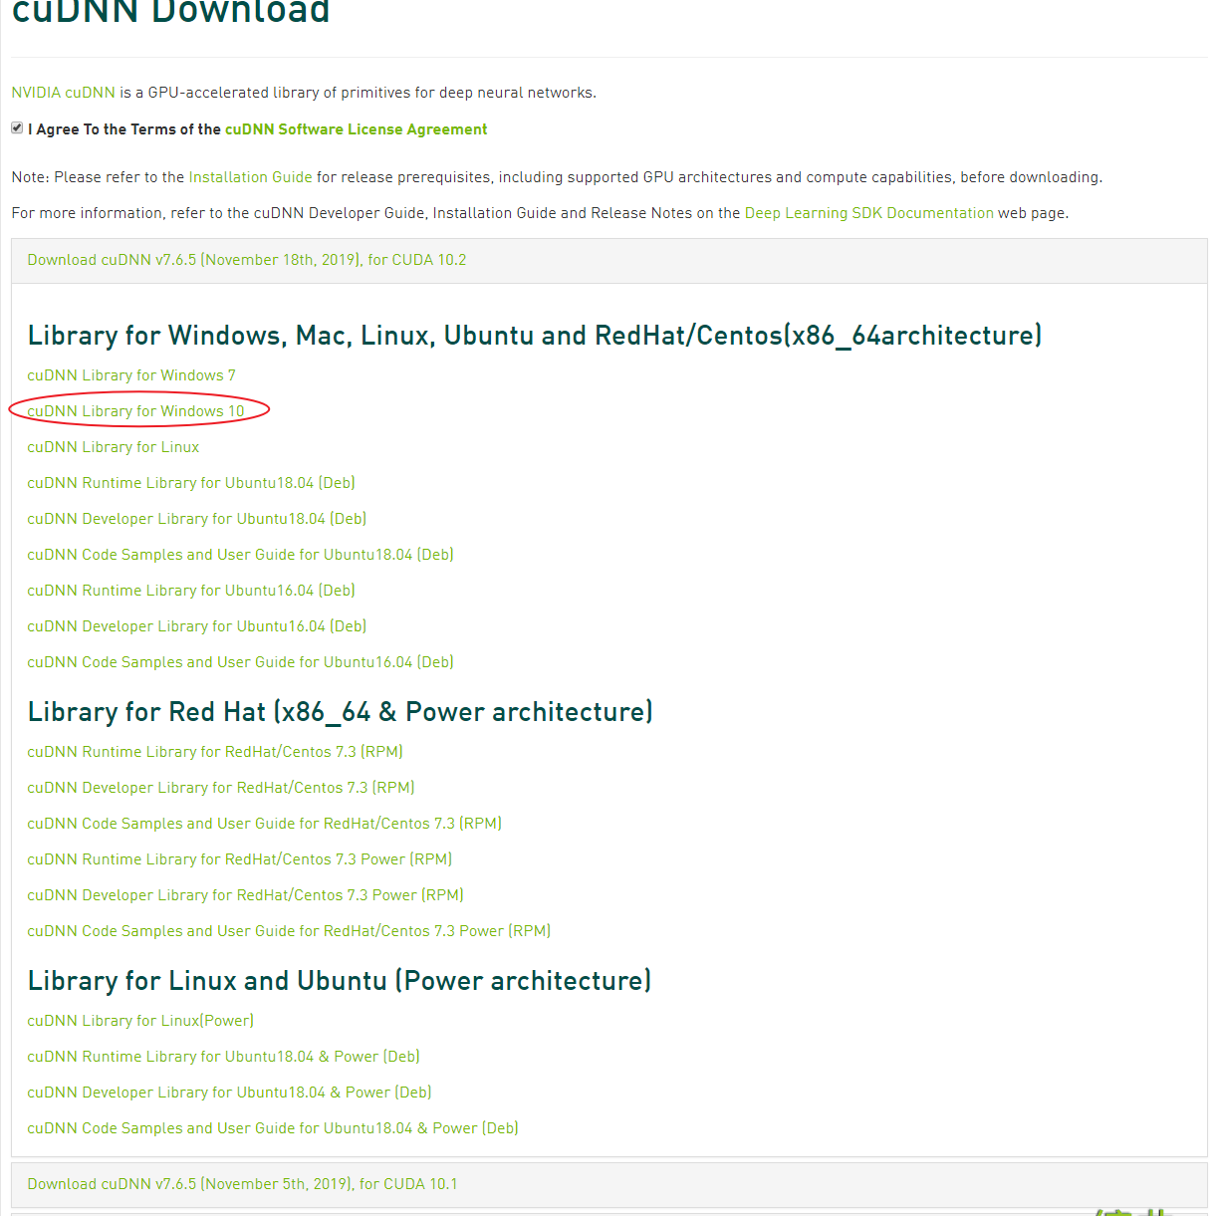Download cuDNN Library for Linux(Power)
Screen dimensions: 1213x1216
[x=140, y=1021]
